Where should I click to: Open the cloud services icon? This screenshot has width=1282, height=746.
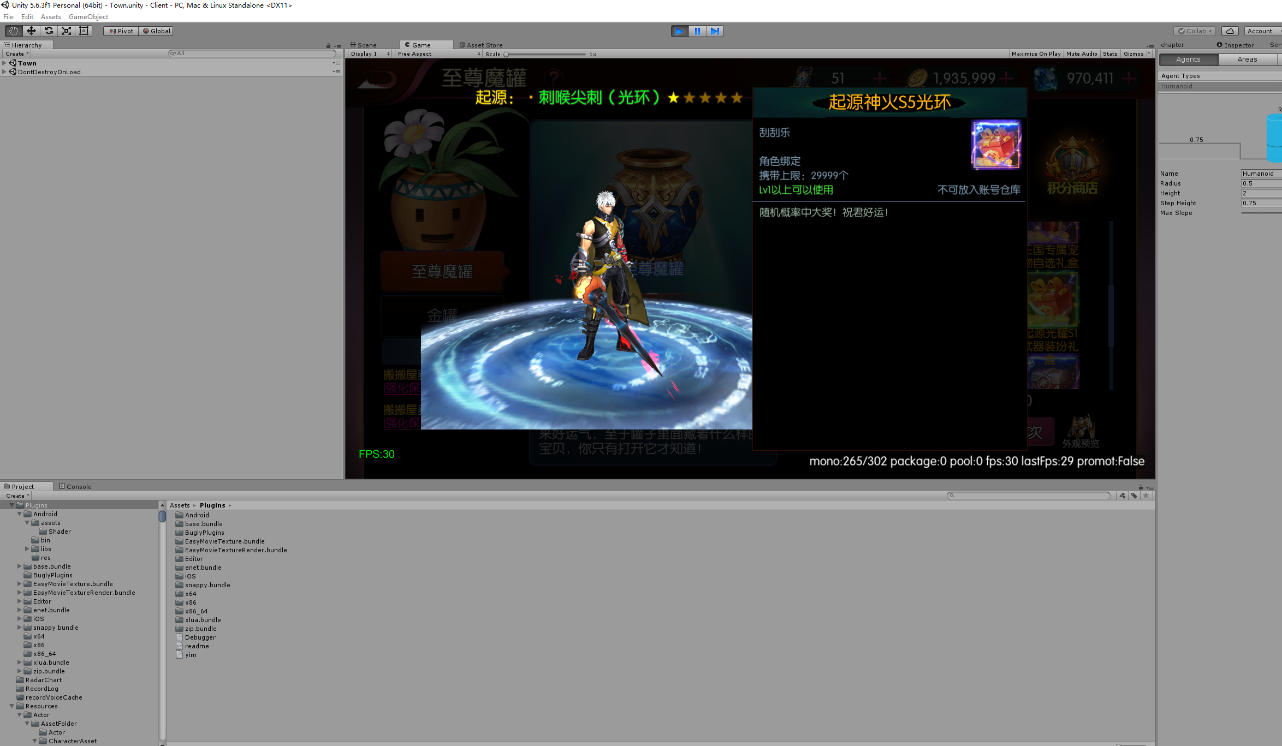[1230, 31]
